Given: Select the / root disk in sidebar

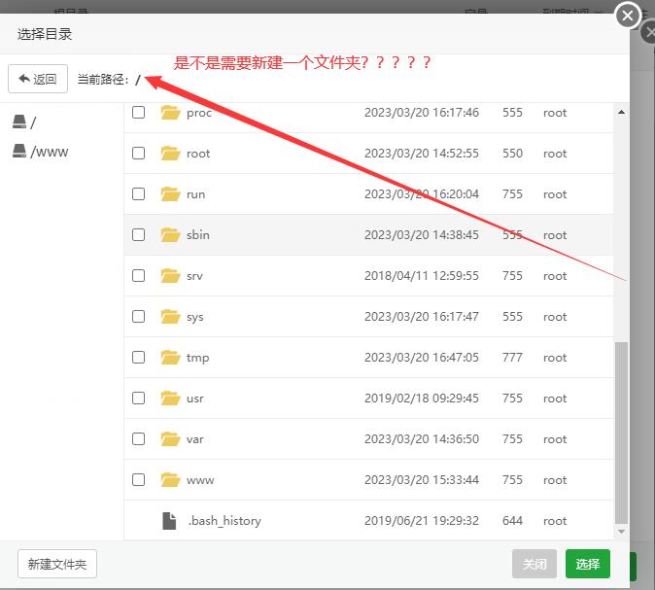Looking at the screenshot, I should (x=24, y=122).
